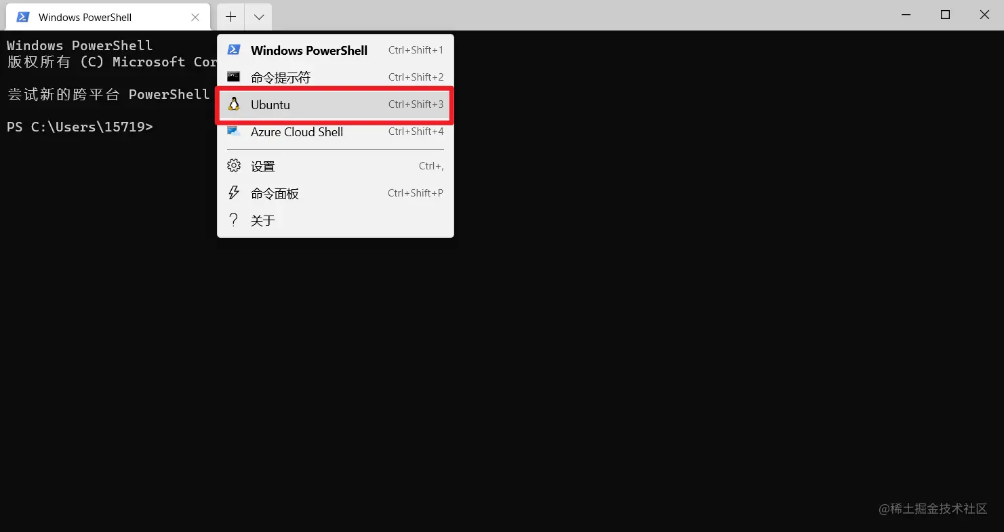Open Azure Cloud Shell profile

(336, 131)
